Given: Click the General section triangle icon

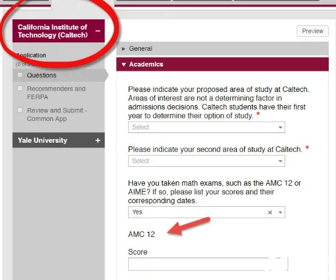Looking at the screenshot, I should click(123, 49).
